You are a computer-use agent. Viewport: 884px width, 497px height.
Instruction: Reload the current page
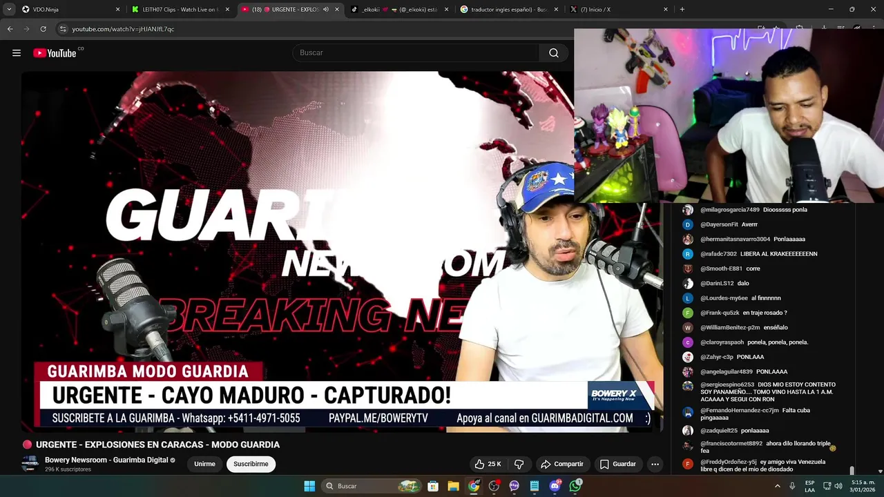coord(43,29)
